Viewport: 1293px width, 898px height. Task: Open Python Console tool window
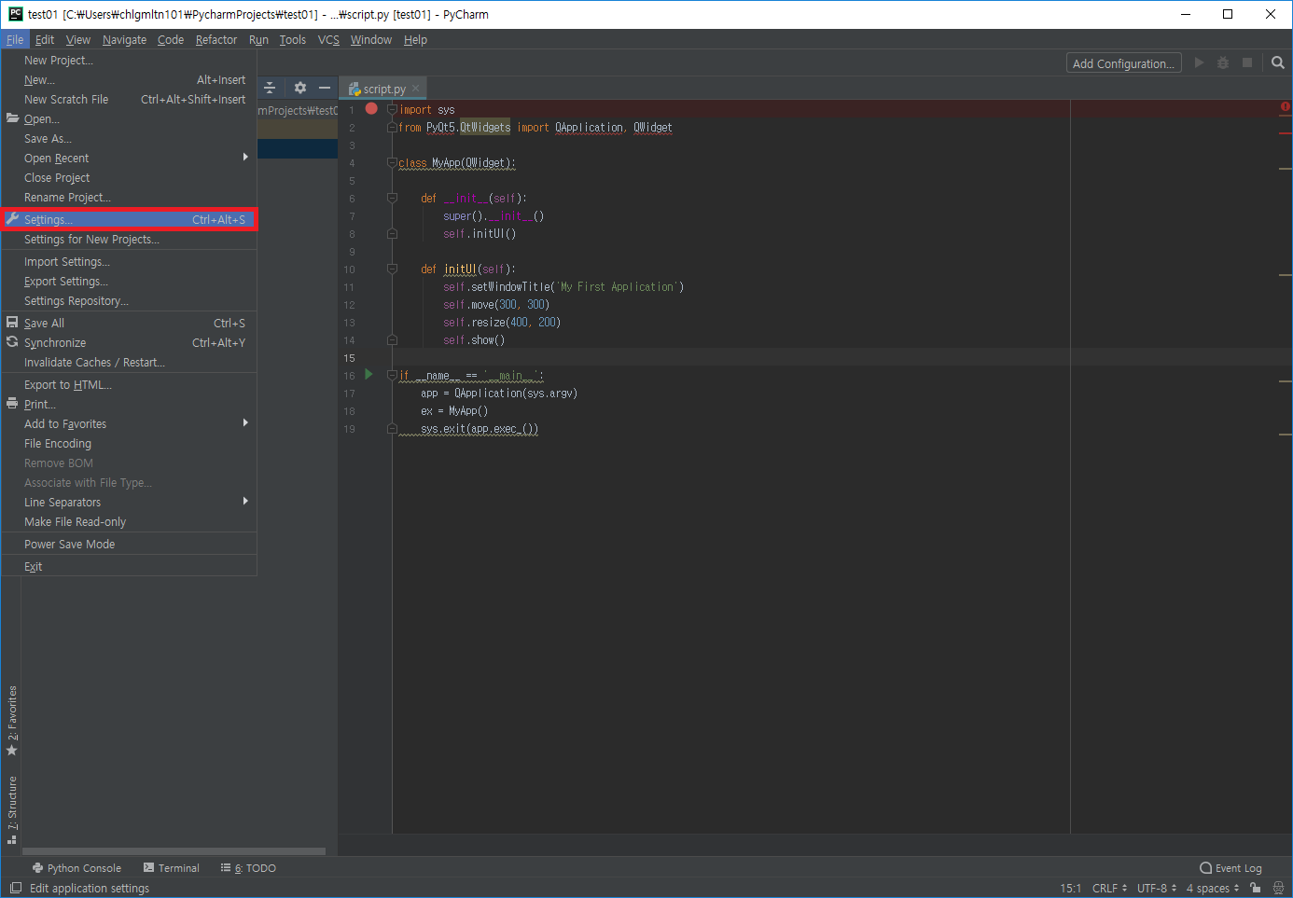tap(76, 867)
